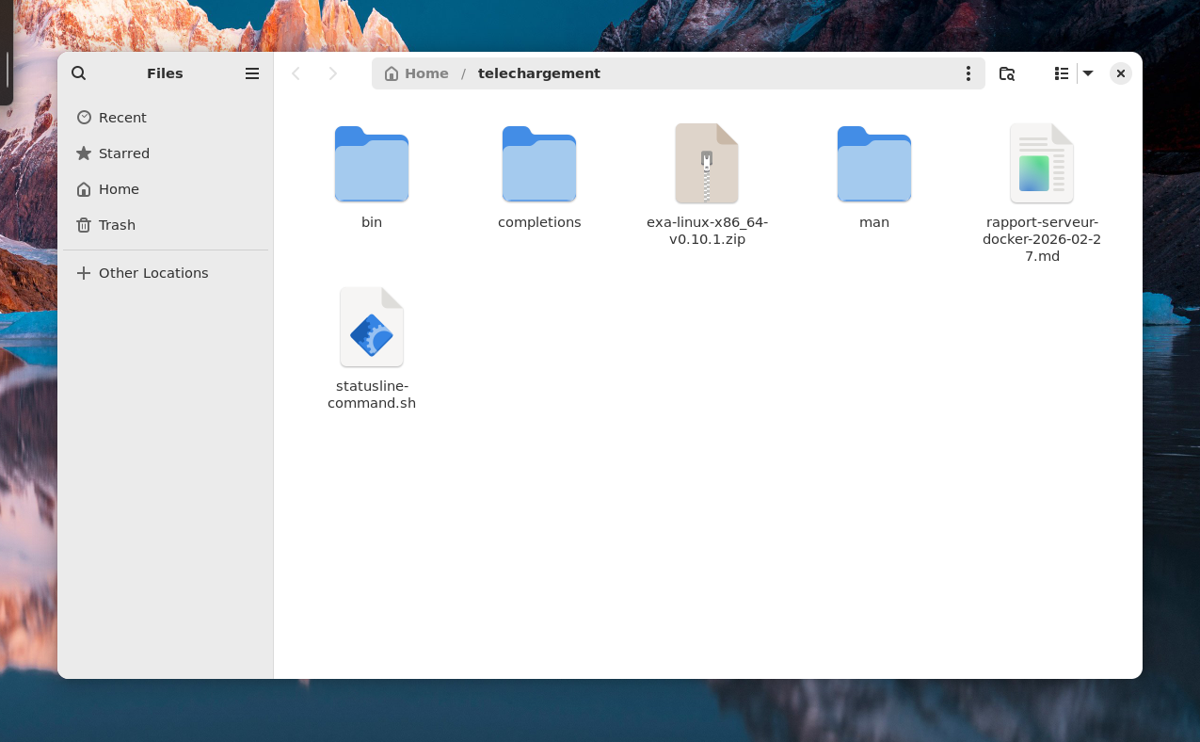This screenshot has width=1200, height=742.
Task: Click the search everywhere folder icon
Action: click(x=1007, y=73)
